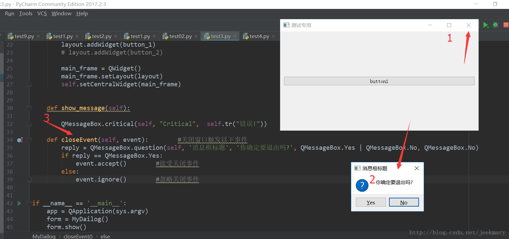Click the text form.show() on line 45
509x239 pixels.
pyautogui.click(x=66, y=227)
